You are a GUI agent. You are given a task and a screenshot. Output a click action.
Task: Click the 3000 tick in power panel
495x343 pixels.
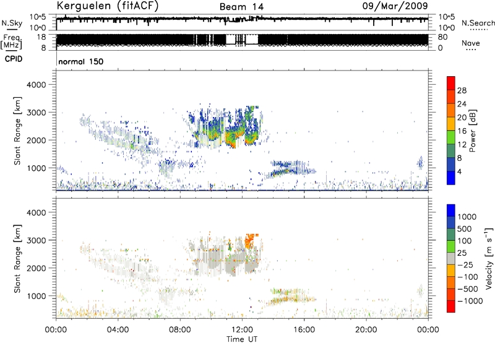(36, 113)
